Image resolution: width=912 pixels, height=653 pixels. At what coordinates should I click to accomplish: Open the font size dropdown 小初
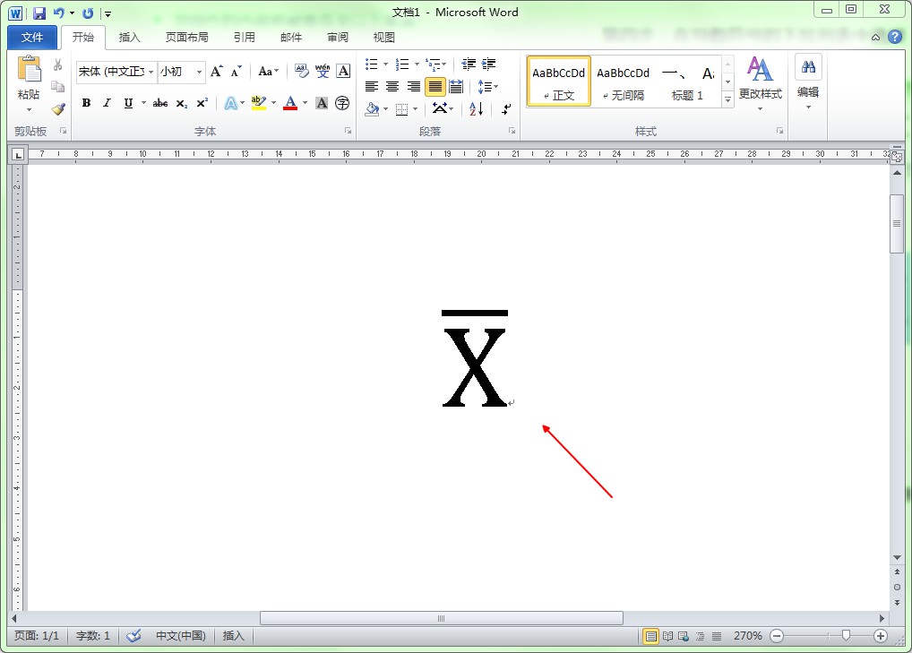199,72
